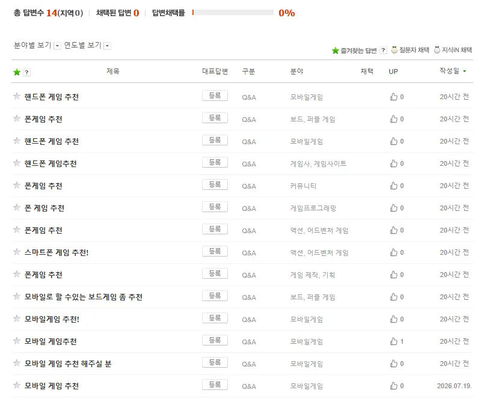478x402 pixels.
Task: Click thumbs-up on 모바일 게임 추천 해주실 분 row
Action: [394, 364]
